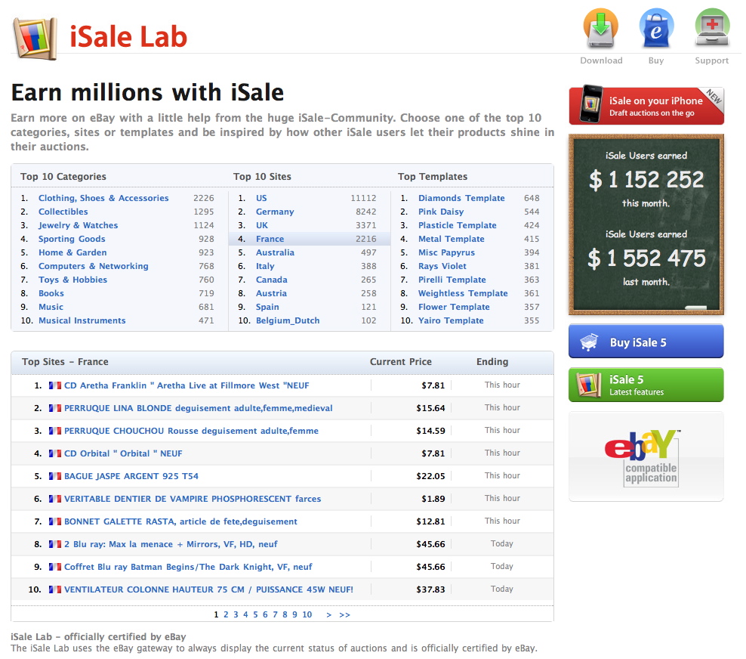Click the flag icon beside CD Aretha Franklin
This screenshot has height=659, width=746.
click(x=54, y=385)
